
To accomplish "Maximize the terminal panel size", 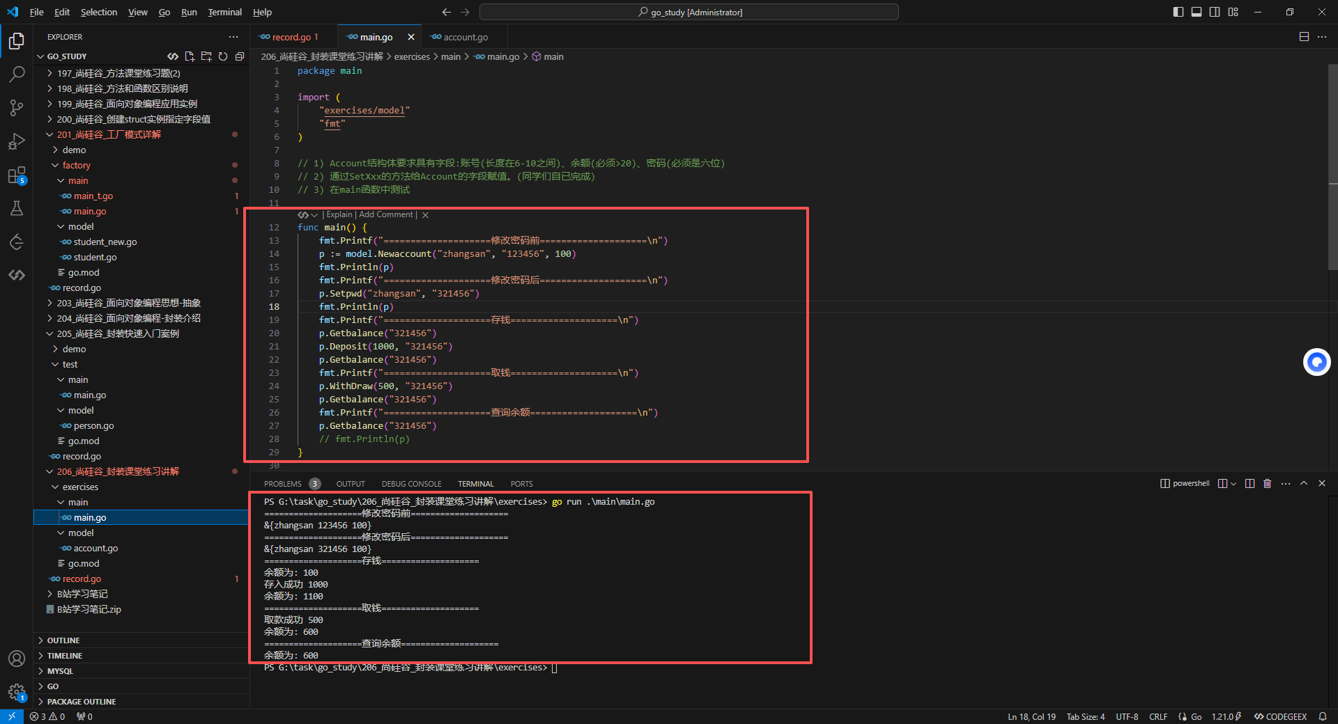I will [x=1304, y=483].
